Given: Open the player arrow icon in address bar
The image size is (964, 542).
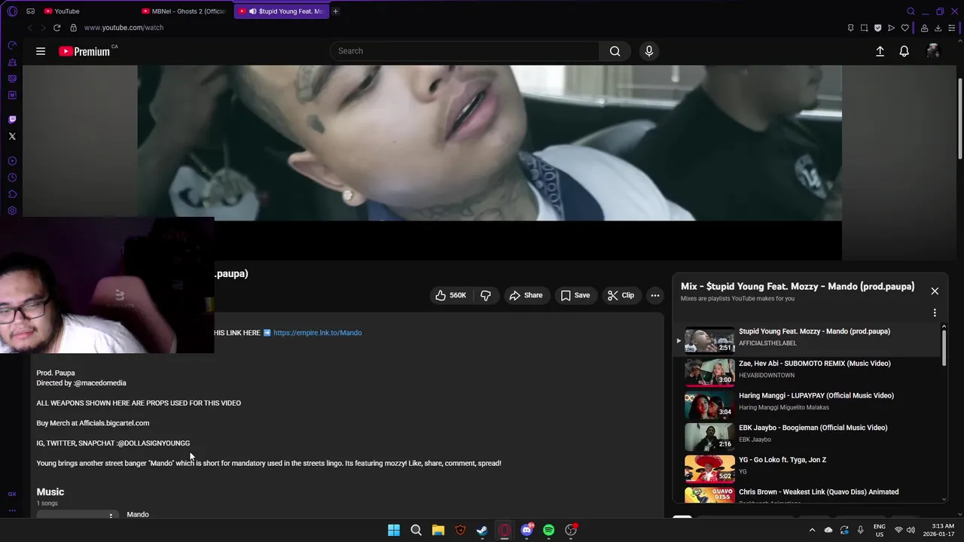Looking at the screenshot, I should 891,28.
